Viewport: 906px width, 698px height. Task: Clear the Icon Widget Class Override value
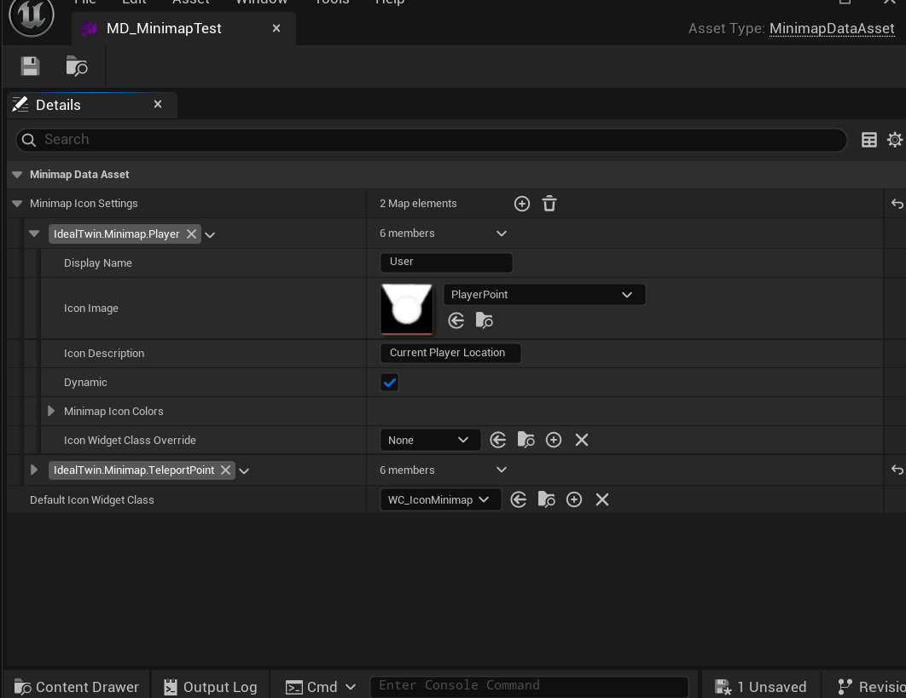point(582,440)
